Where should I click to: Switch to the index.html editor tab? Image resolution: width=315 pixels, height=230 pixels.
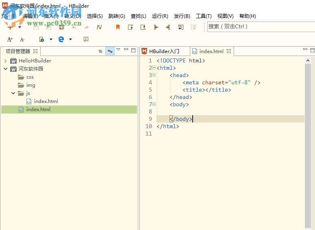click(x=211, y=52)
